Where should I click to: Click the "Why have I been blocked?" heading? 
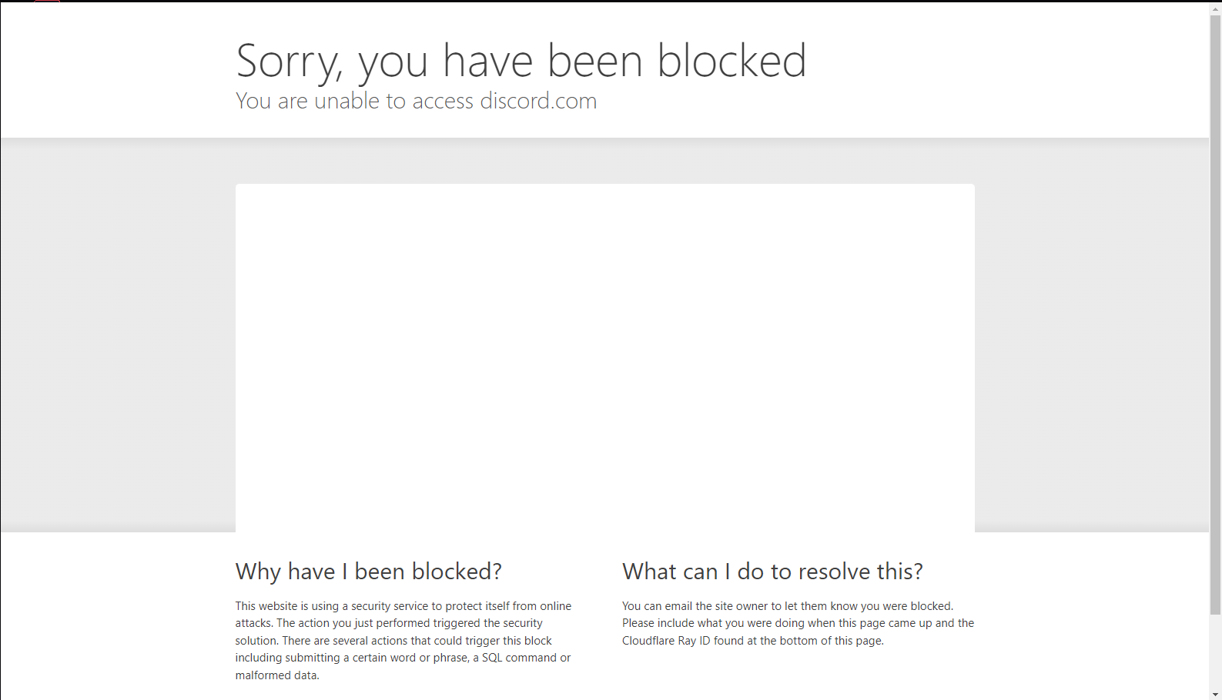tap(369, 572)
